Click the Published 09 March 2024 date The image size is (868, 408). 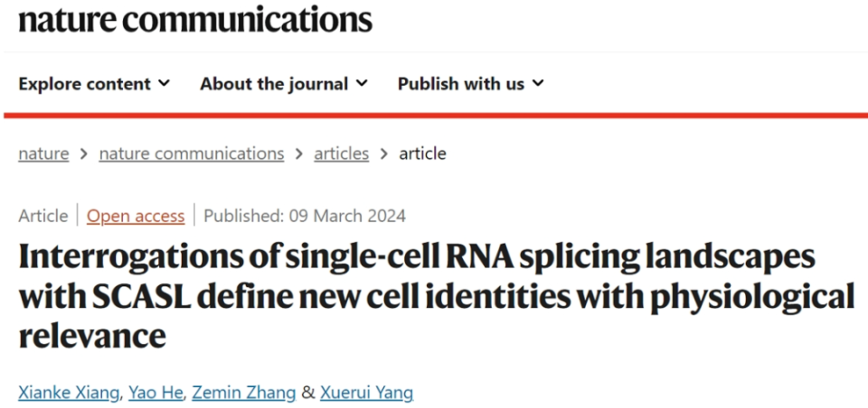click(305, 216)
